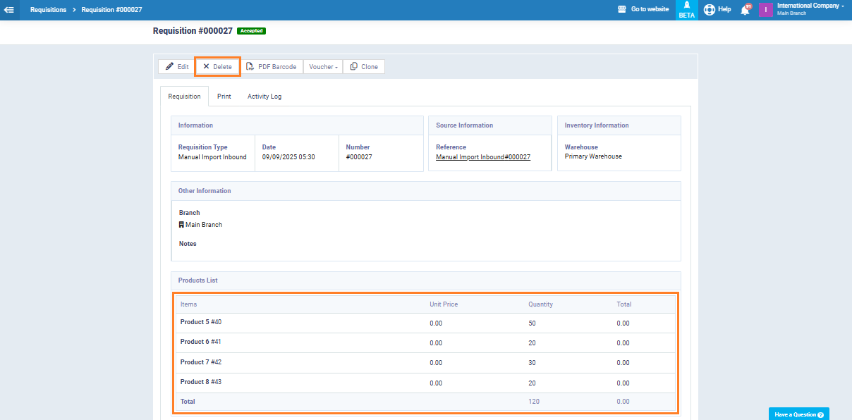Click the purple user avatar icon
Viewport: 852px width, 420px height.
coord(766,10)
